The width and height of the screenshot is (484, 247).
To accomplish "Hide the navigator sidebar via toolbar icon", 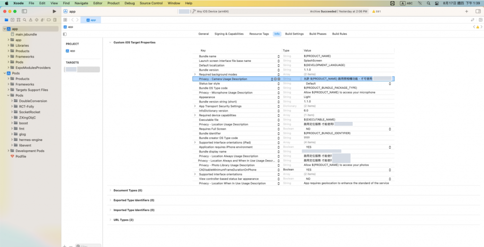I will click(x=25, y=11).
